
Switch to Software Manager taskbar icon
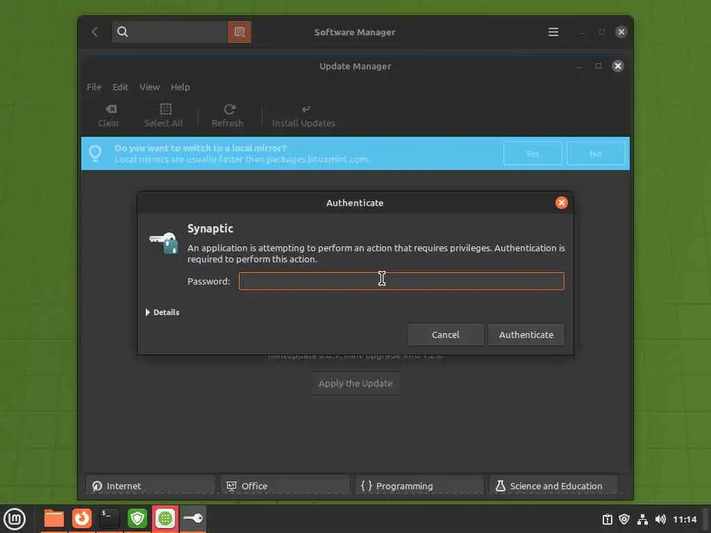click(x=165, y=519)
